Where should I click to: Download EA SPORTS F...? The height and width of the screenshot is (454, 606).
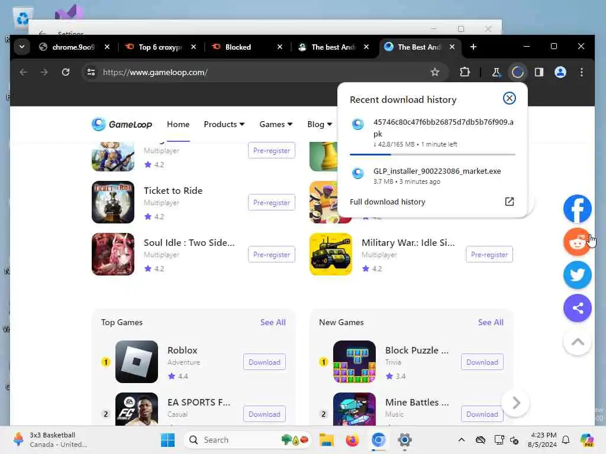265,414
